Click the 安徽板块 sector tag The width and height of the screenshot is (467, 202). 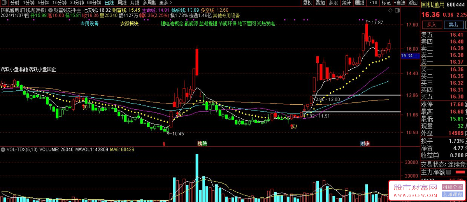click(x=130, y=23)
